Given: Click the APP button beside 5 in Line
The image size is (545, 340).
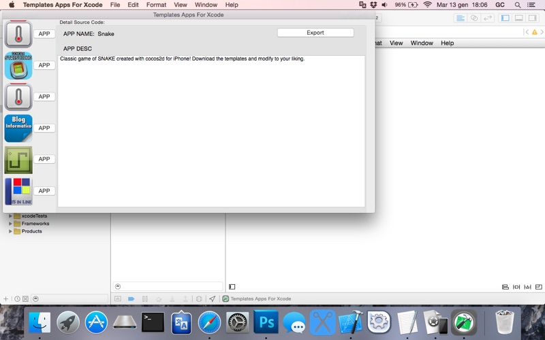Looking at the screenshot, I should [44, 191].
